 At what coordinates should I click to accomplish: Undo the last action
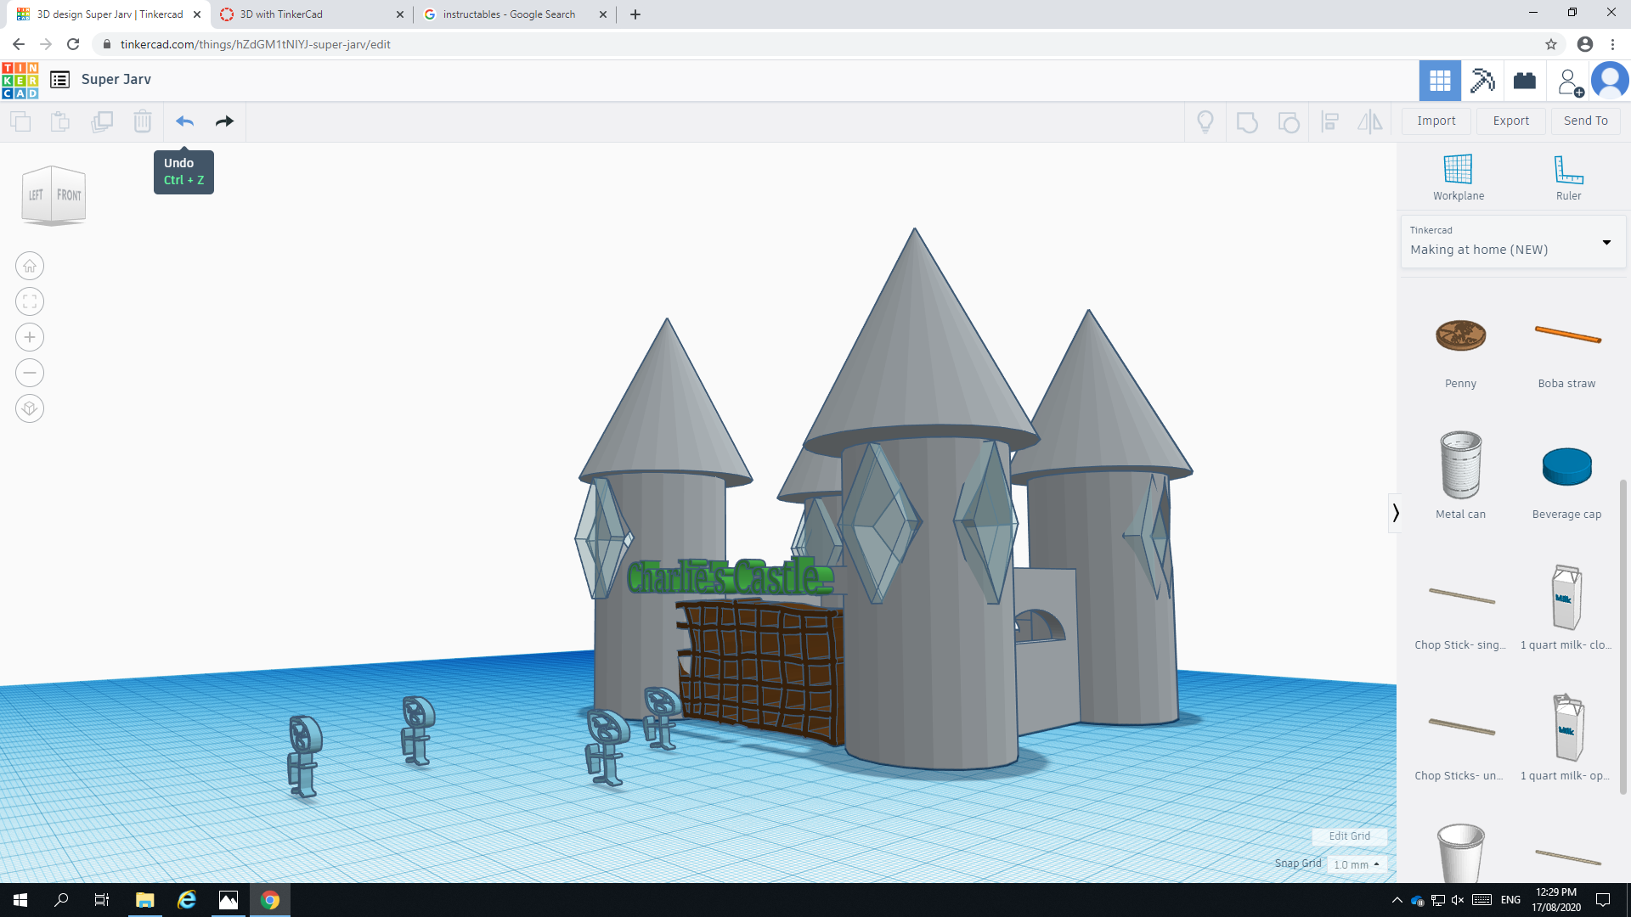pyautogui.click(x=184, y=121)
